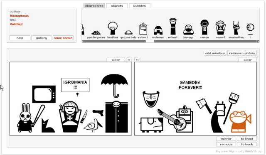Click the character palette scrollbar thumb

(x=150, y=41)
